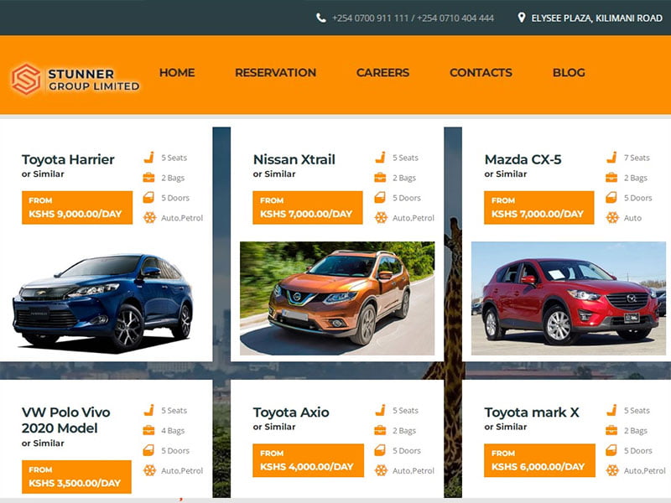This screenshot has width=671, height=503.
Task: Open the VW Polo Vivo 2020 Model title
Action: [66, 420]
